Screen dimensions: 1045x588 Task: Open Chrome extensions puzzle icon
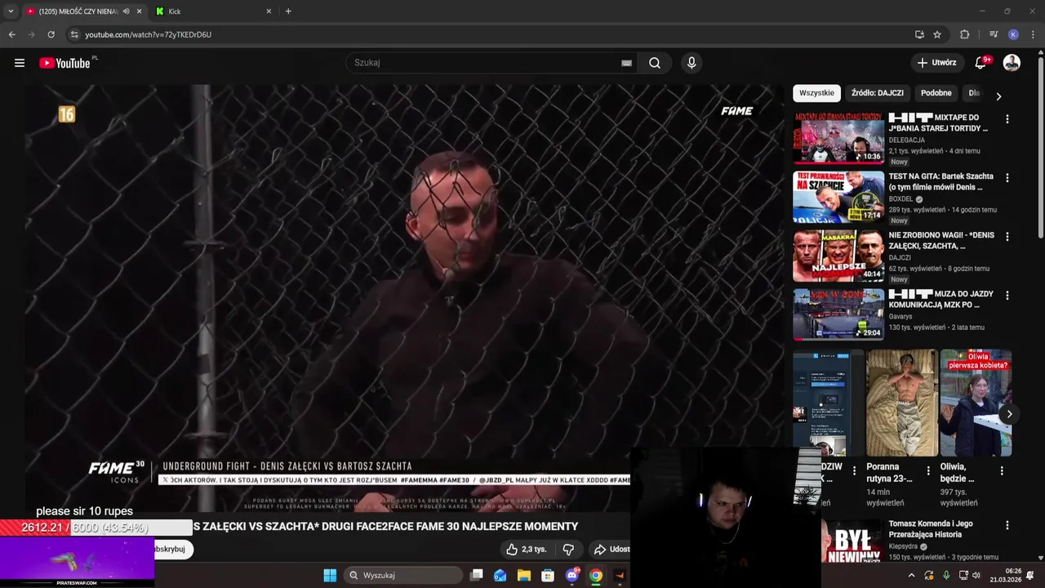pos(964,34)
